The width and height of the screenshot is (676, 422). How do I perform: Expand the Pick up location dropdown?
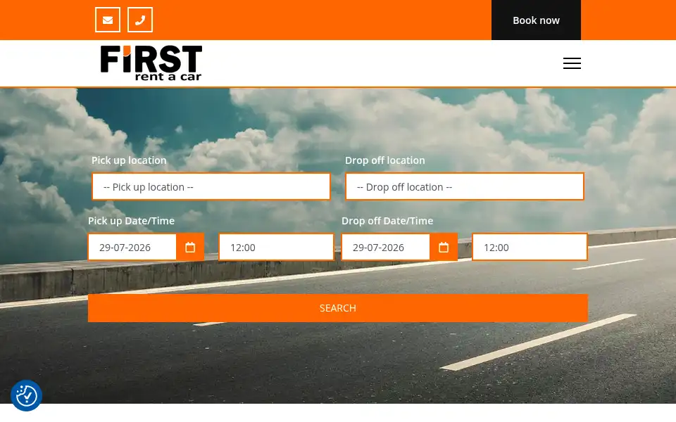(x=211, y=187)
